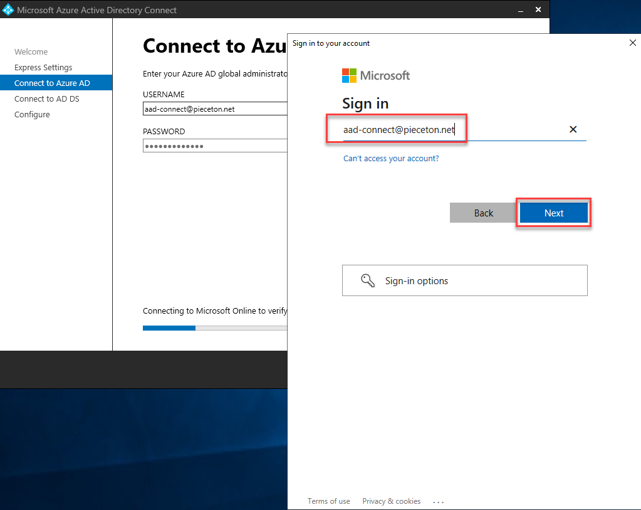This screenshot has height=510, width=641.
Task: Click the PASSWORD field in Azure AD Connect
Action: [215, 146]
